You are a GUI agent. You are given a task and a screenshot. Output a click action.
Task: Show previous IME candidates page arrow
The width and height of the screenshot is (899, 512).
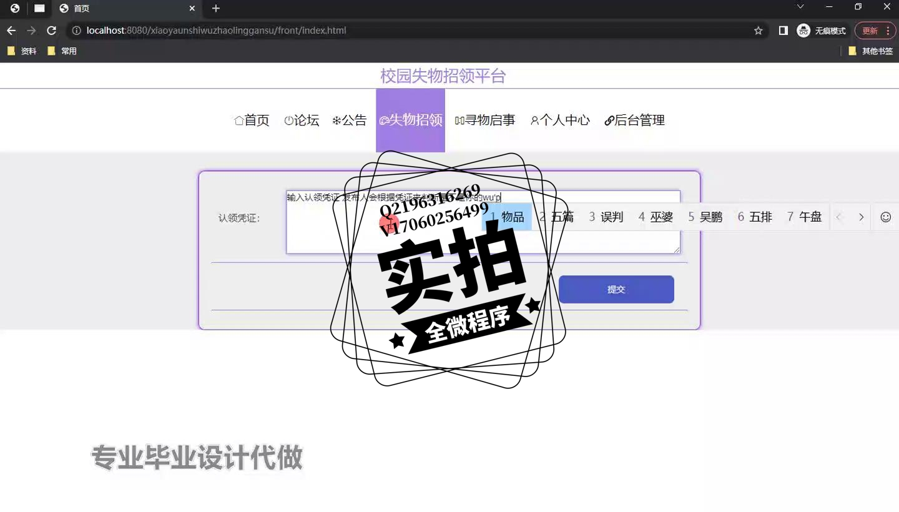tap(839, 217)
